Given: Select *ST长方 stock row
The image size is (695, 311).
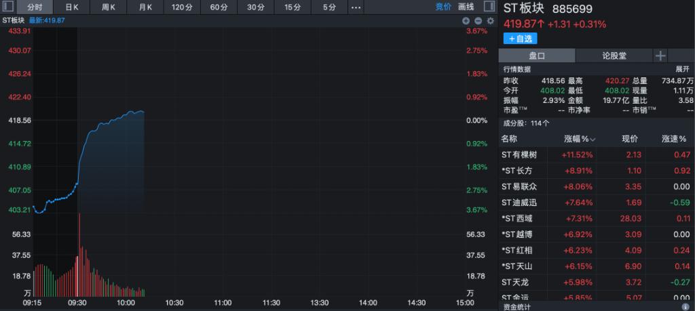Looking at the screenshot, I should point(597,171).
